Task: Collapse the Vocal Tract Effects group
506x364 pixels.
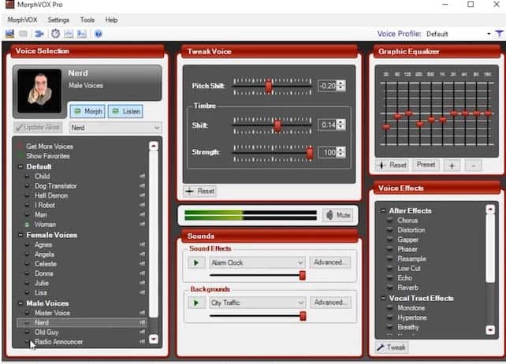Action: coord(383,299)
